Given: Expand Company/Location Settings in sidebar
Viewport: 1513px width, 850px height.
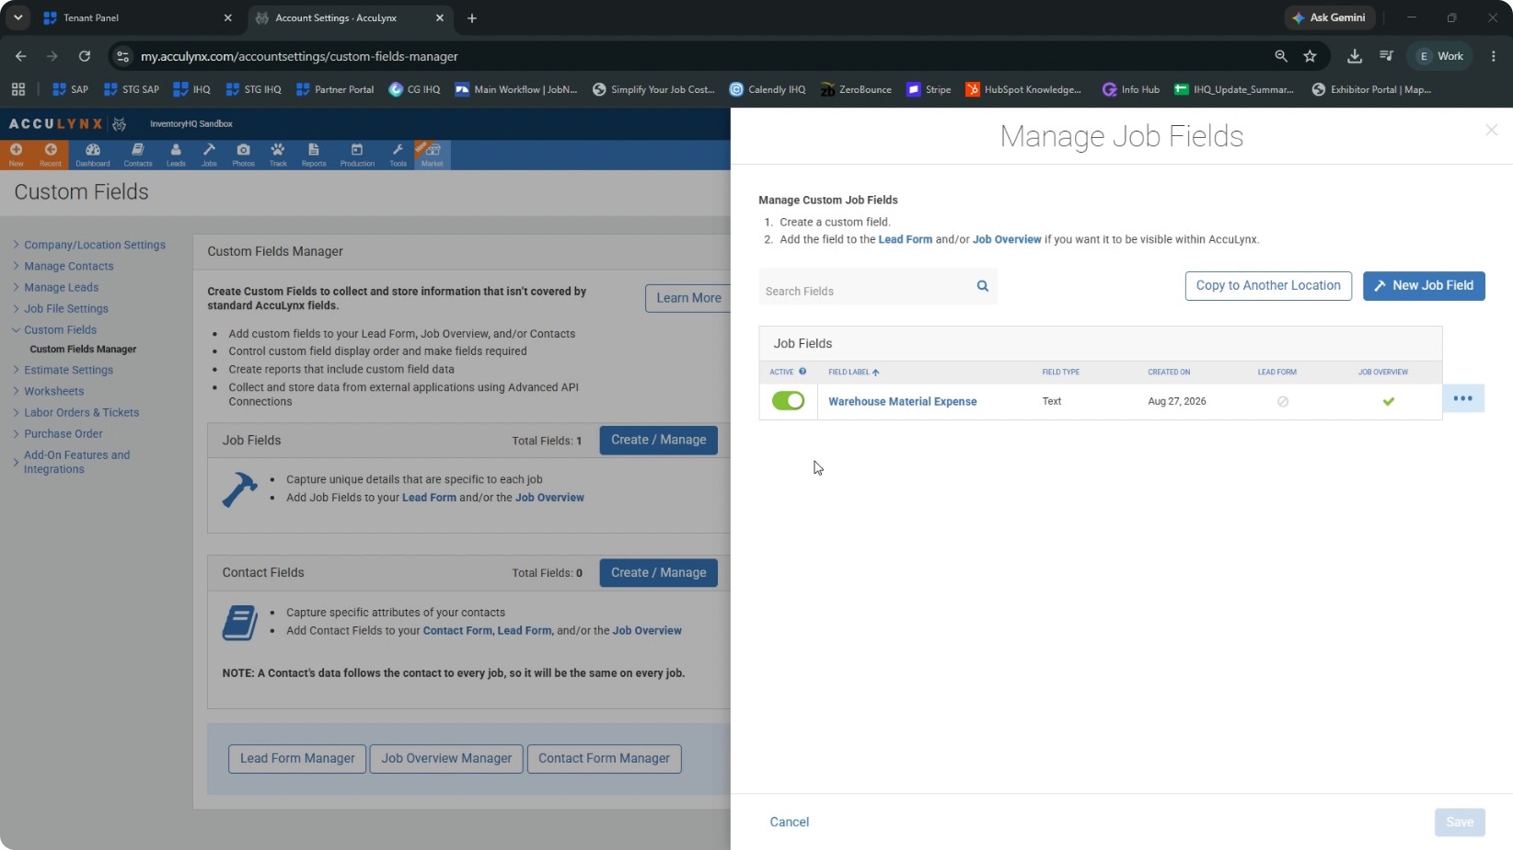Looking at the screenshot, I should 94,245.
